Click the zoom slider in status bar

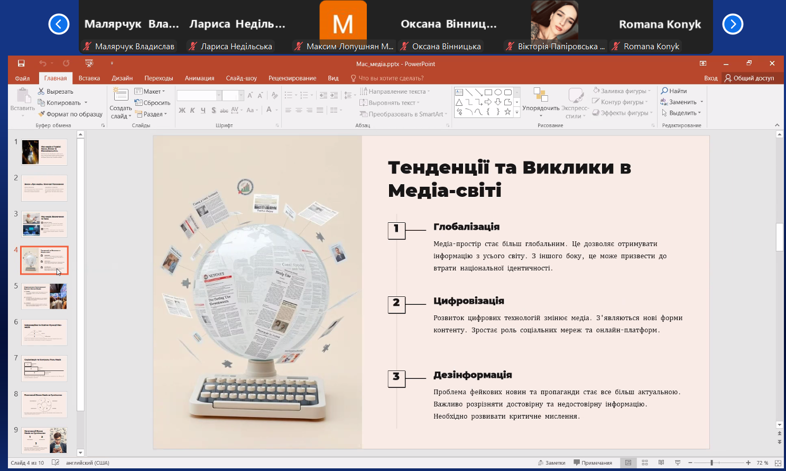(711, 463)
